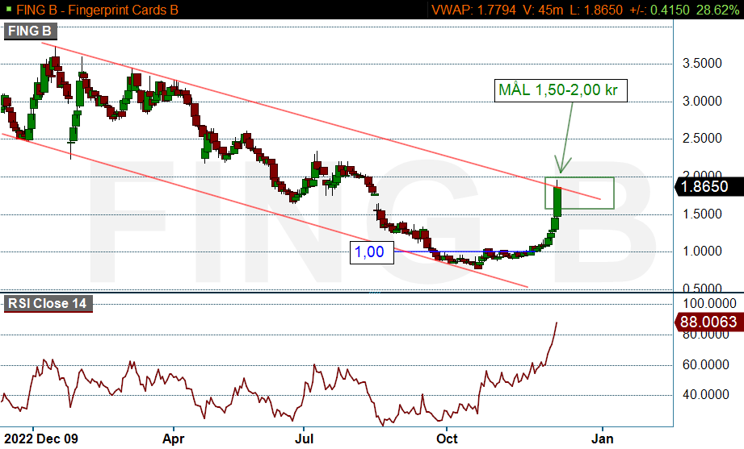Click the RSI line peak near 88

[556, 323]
